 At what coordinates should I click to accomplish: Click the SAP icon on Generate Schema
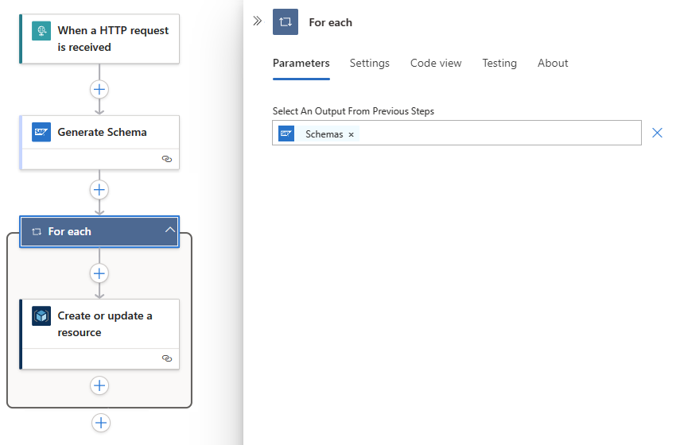pos(41,132)
